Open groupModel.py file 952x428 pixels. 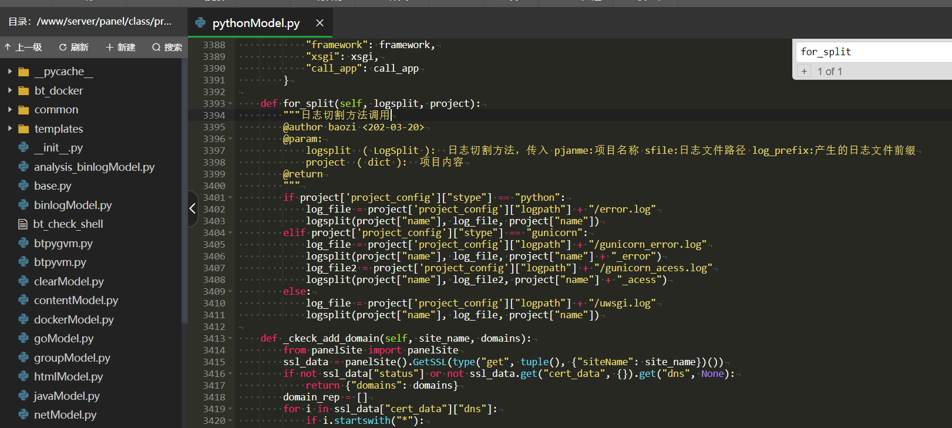coord(72,358)
